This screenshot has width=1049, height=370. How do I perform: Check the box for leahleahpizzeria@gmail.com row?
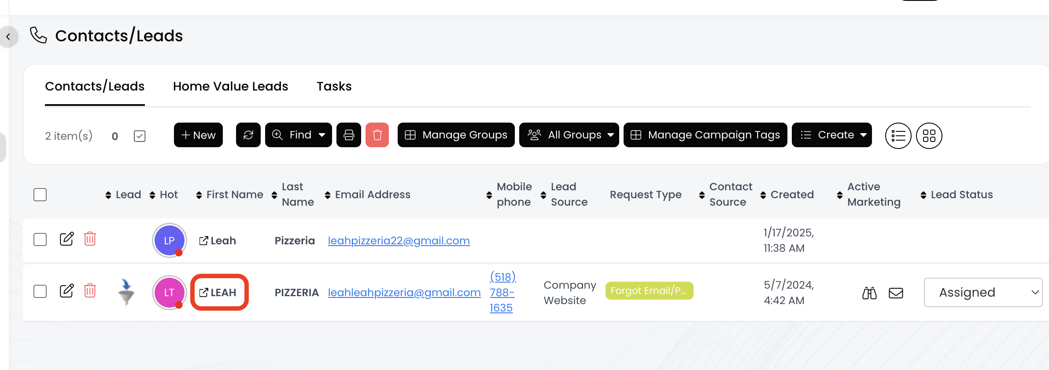tap(40, 291)
